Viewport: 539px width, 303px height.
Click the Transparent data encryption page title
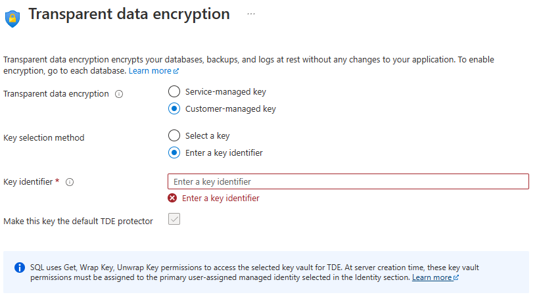coord(129,14)
